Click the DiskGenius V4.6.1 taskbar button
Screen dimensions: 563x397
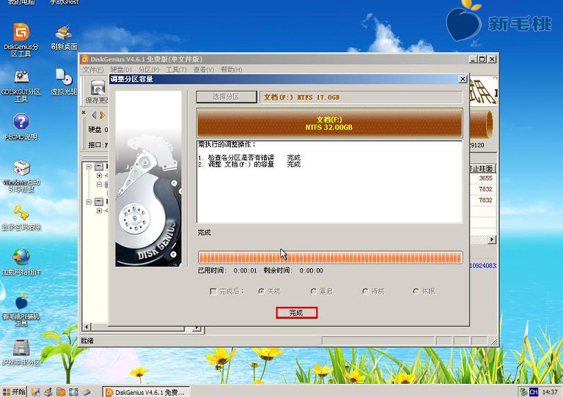click(146, 392)
